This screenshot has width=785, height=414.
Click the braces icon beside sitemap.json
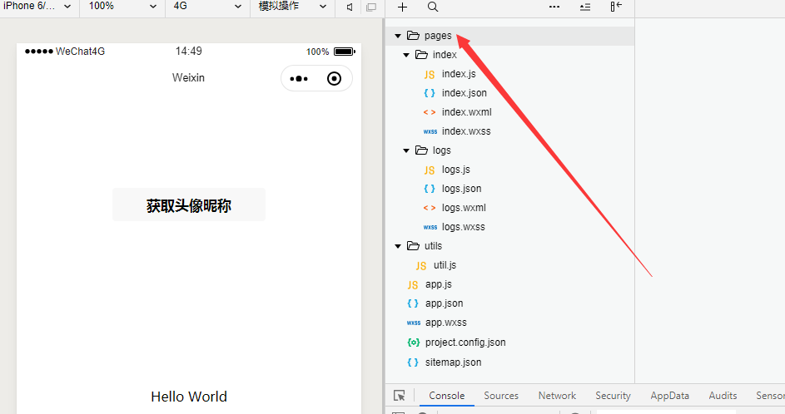click(x=413, y=362)
